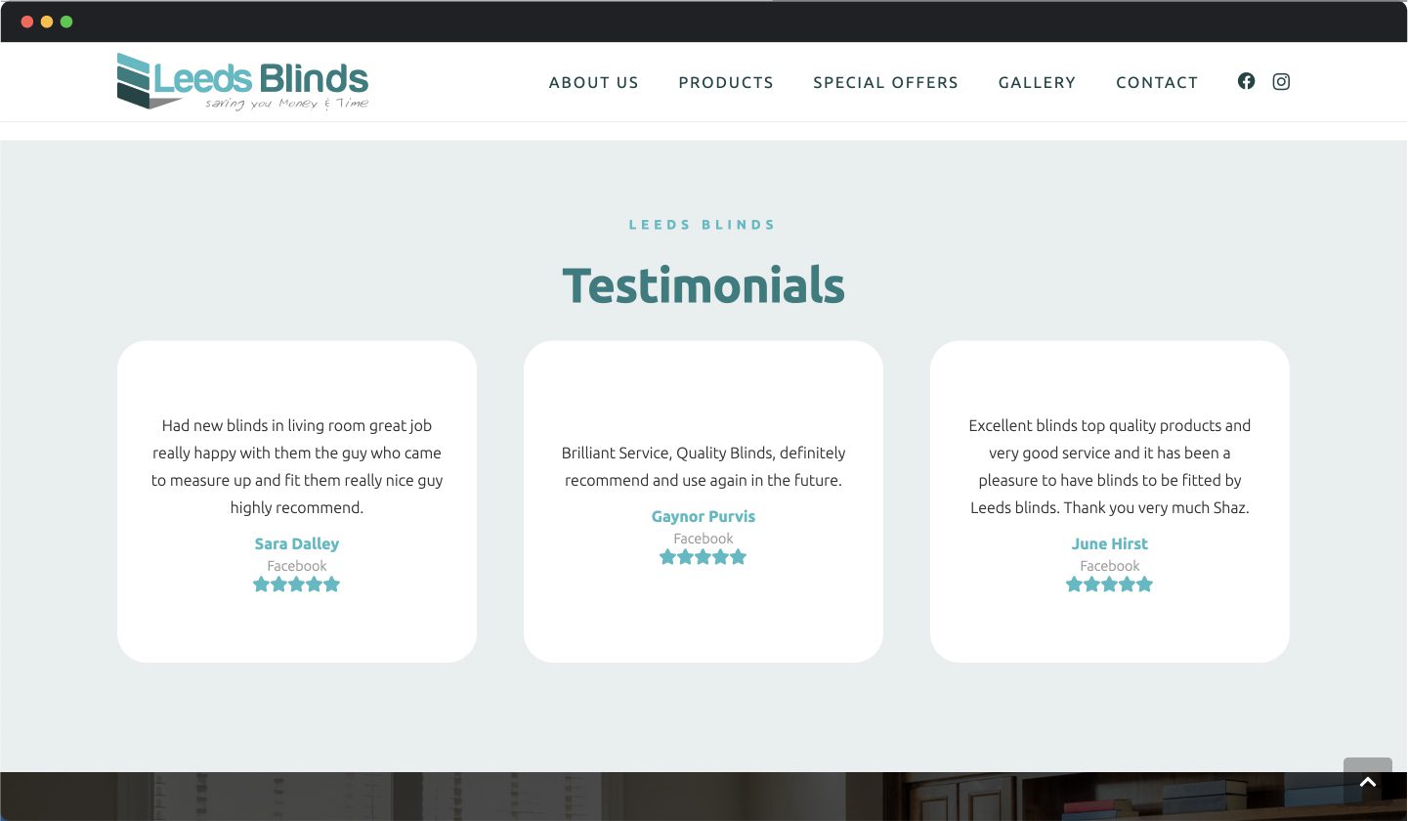Open the Gallery navigation link
Screen dimensions: 1408x821
pyautogui.click(x=1038, y=83)
